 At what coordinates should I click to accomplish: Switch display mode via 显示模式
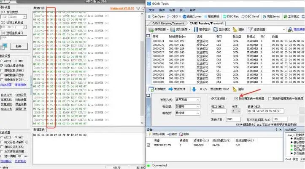tap(221, 29)
